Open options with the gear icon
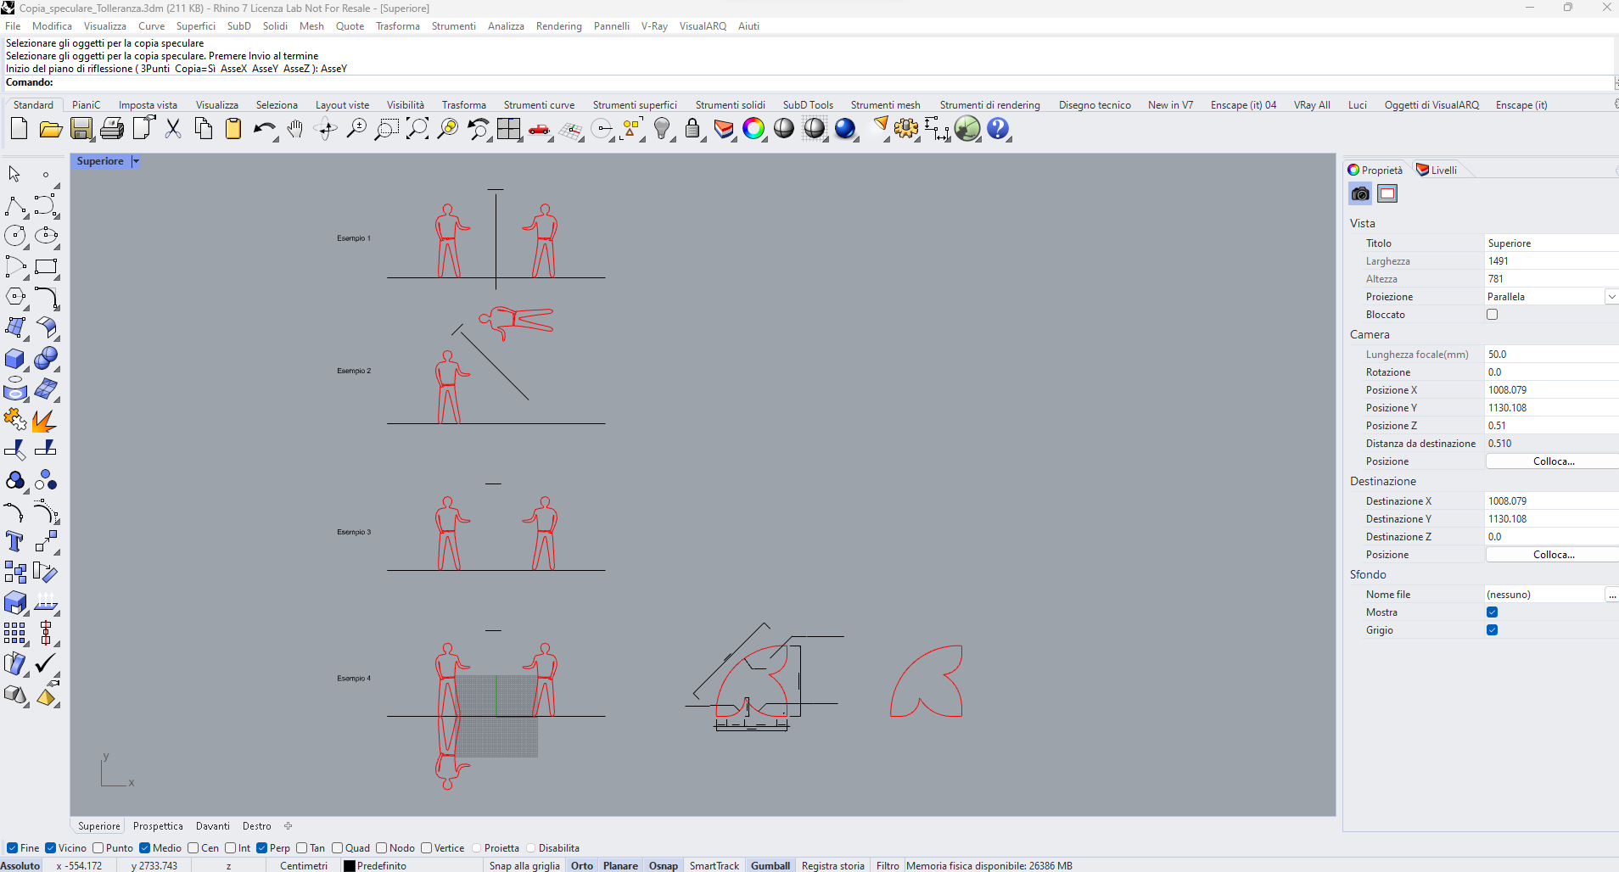This screenshot has width=1619, height=872. (x=906, y=129)
